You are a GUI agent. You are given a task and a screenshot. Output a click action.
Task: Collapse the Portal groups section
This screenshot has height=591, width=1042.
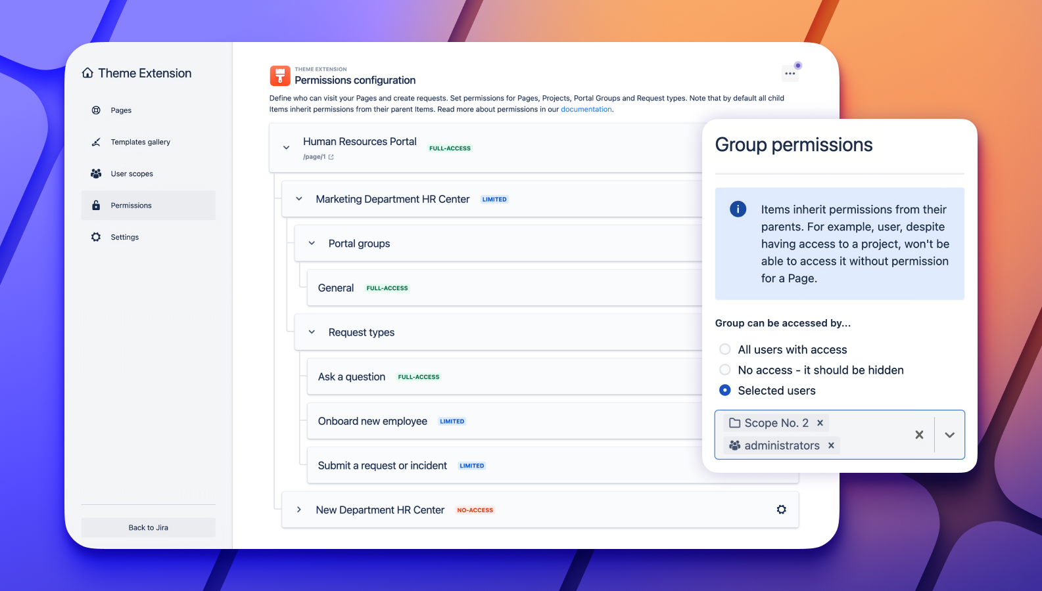312,244
